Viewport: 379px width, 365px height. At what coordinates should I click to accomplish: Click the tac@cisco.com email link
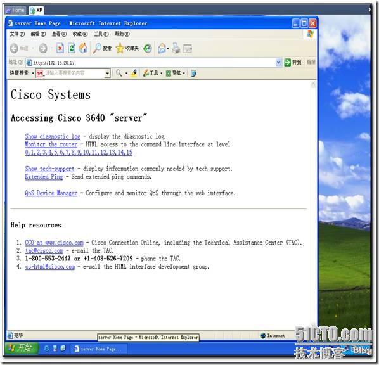pyautogui.click(x=44, y=250)
